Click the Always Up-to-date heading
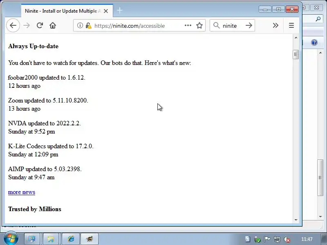This screenshot has width=327, height=245. point(34,46)
